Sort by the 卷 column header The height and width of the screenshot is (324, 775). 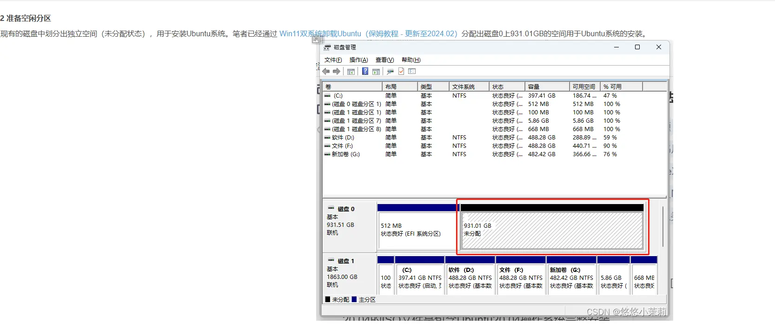(352, 87)
